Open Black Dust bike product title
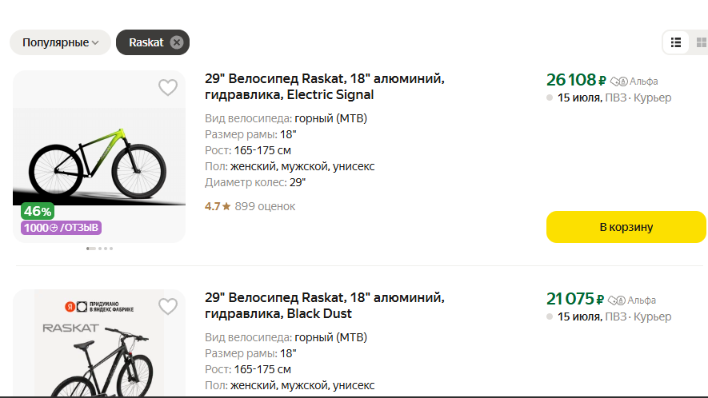The width and height of the screenshot is (708, 398). 324,305
